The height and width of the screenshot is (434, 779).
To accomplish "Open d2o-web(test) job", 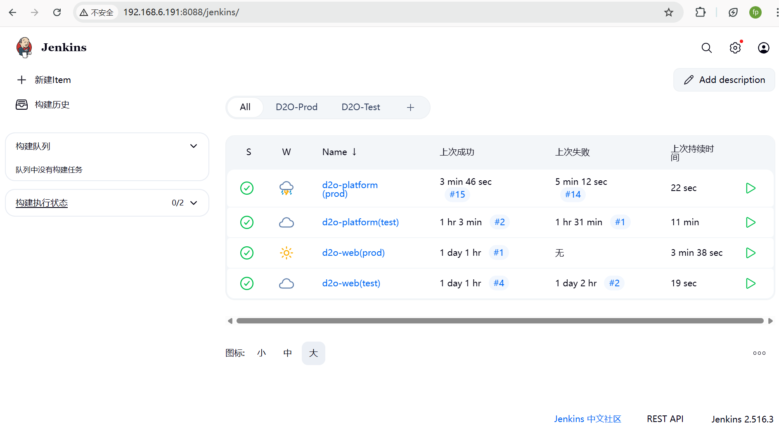I will tap(351, 283).
